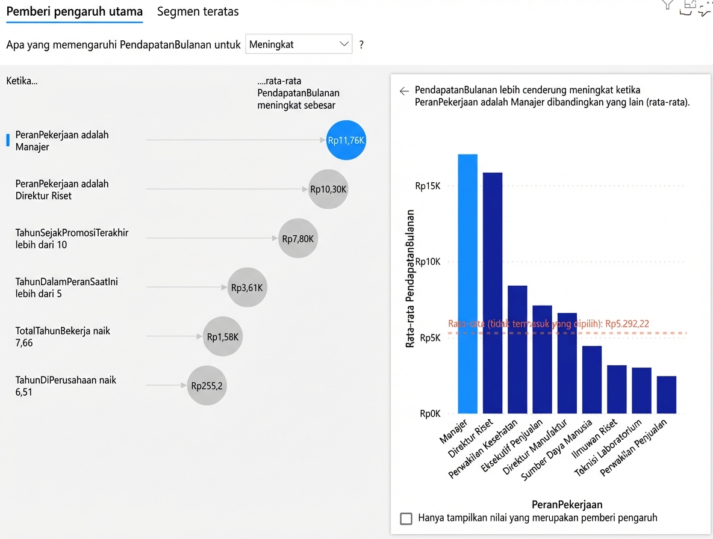713x539 pixels.
Task: Select the Rp3,61K TahunDalamPeranSaatIni bubble
Action: pos(247,288)
